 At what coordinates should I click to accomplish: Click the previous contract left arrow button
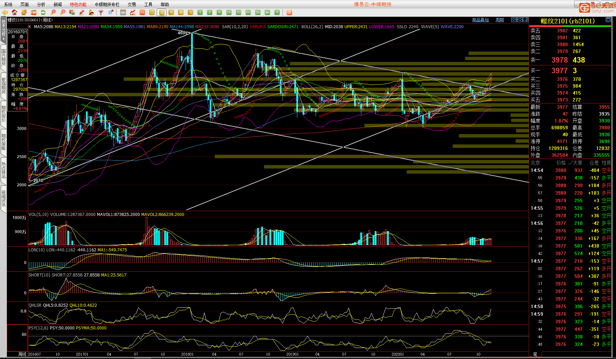(x=514, y=20)
